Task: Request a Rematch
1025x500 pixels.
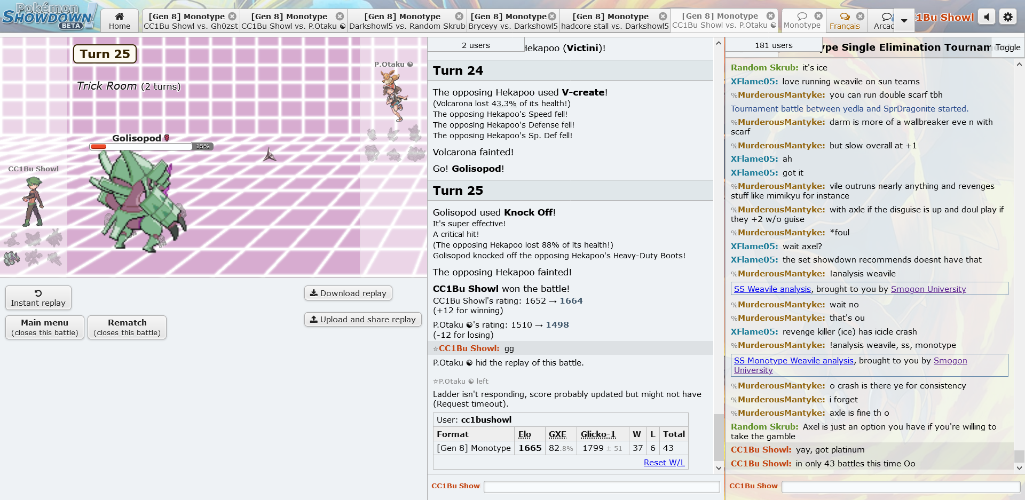Action: pyautogui.click(x=127, y=327)
